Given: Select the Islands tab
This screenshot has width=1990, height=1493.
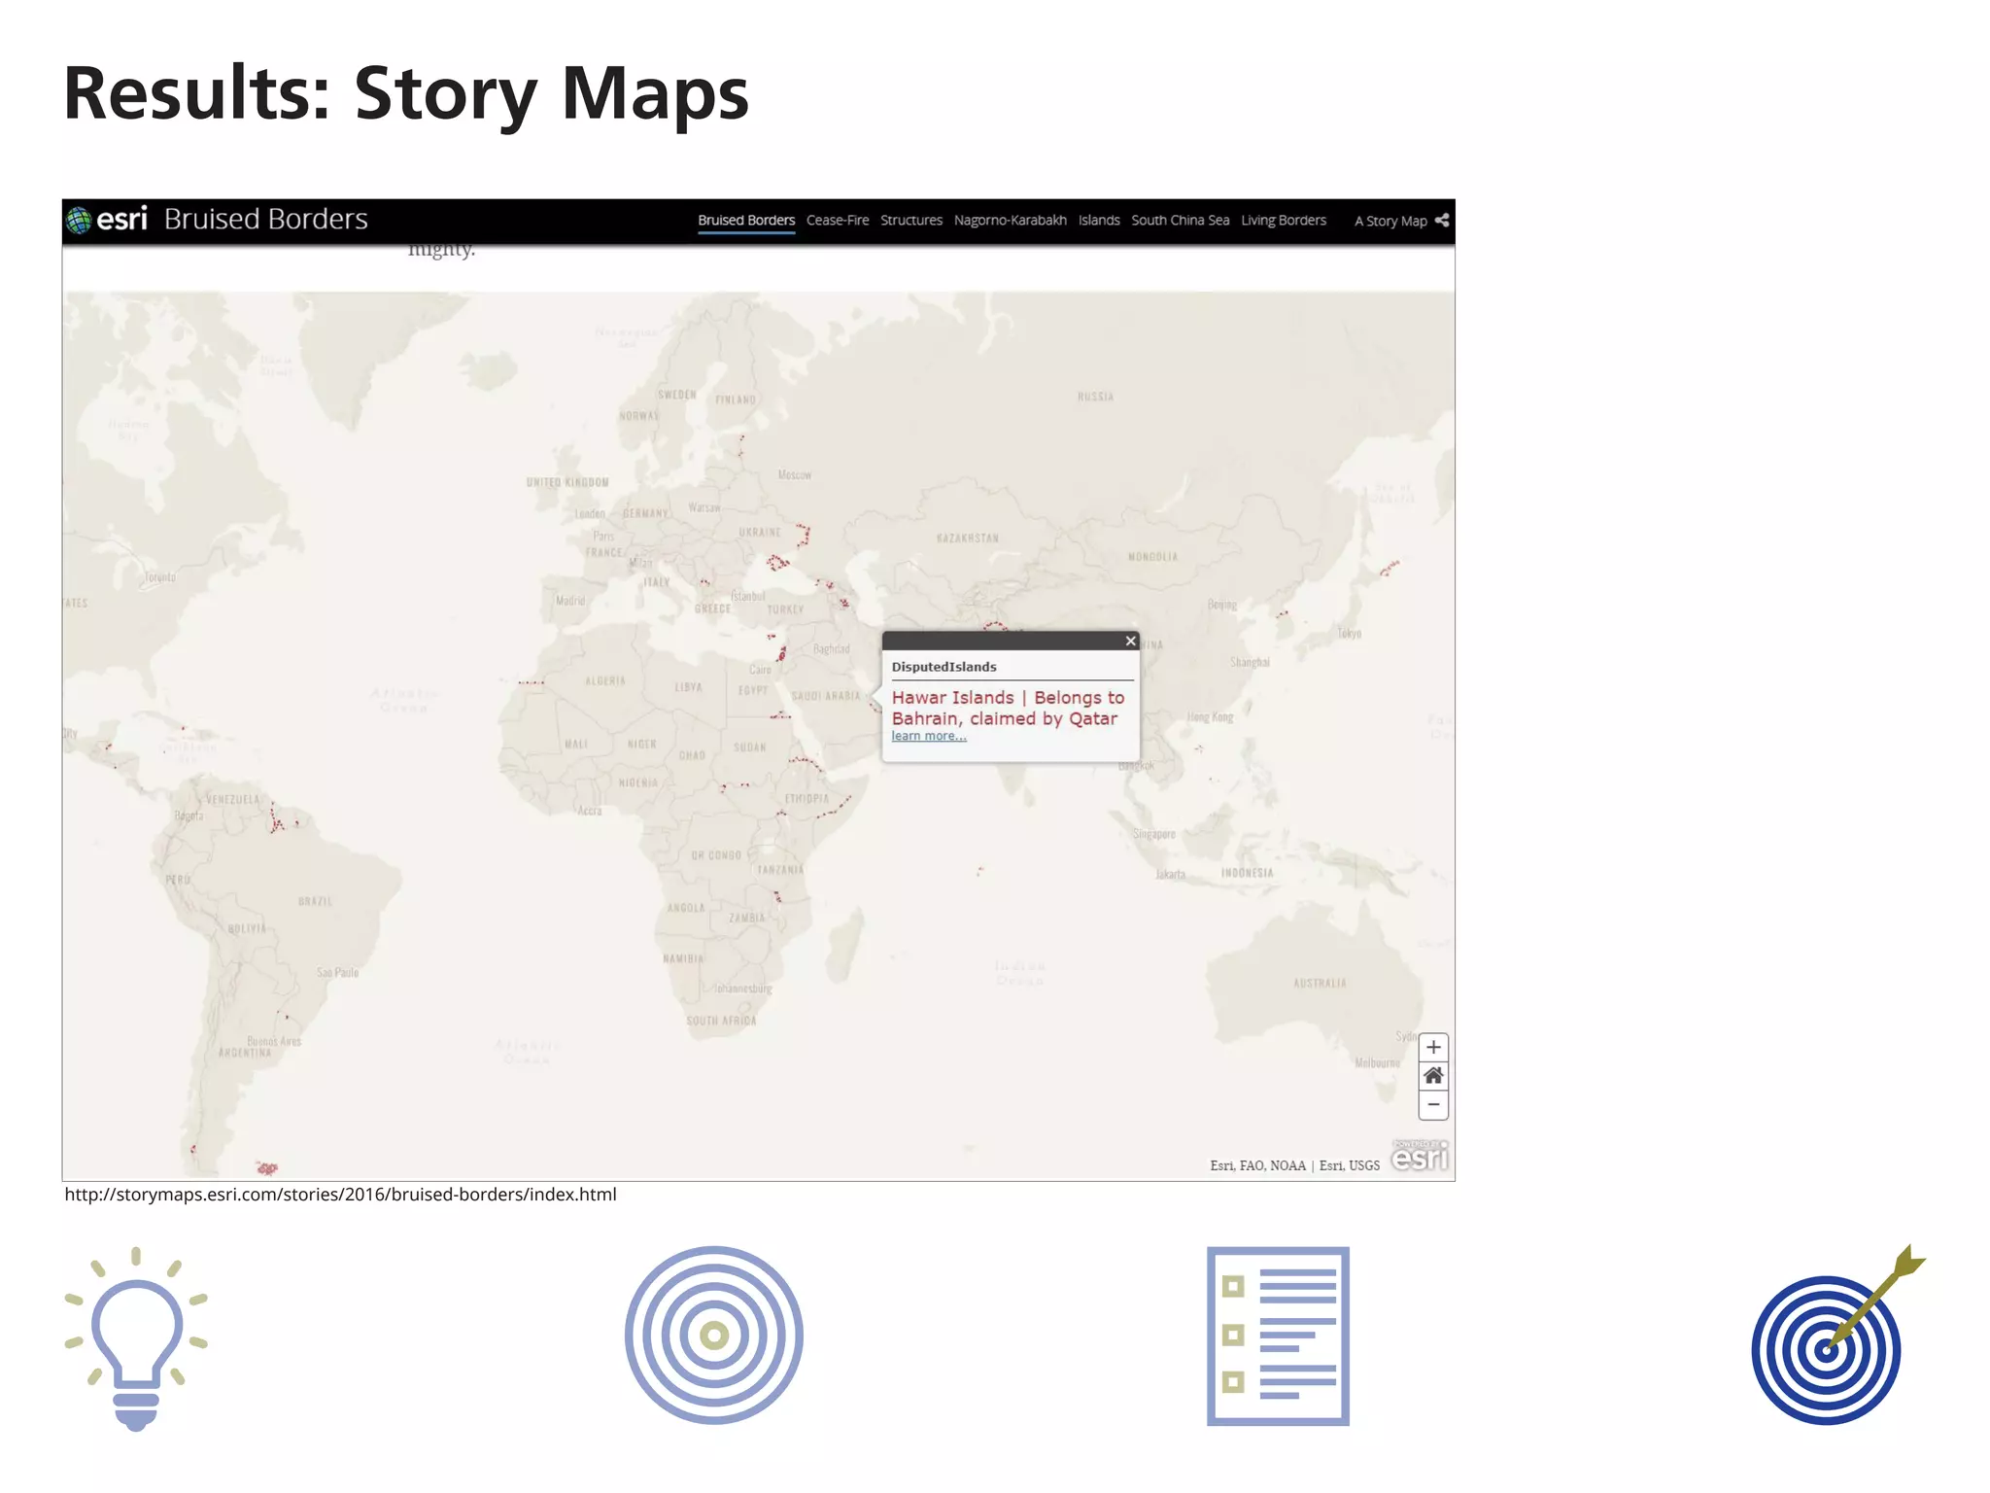Looking at the screenshot, I should (1098, 221).
